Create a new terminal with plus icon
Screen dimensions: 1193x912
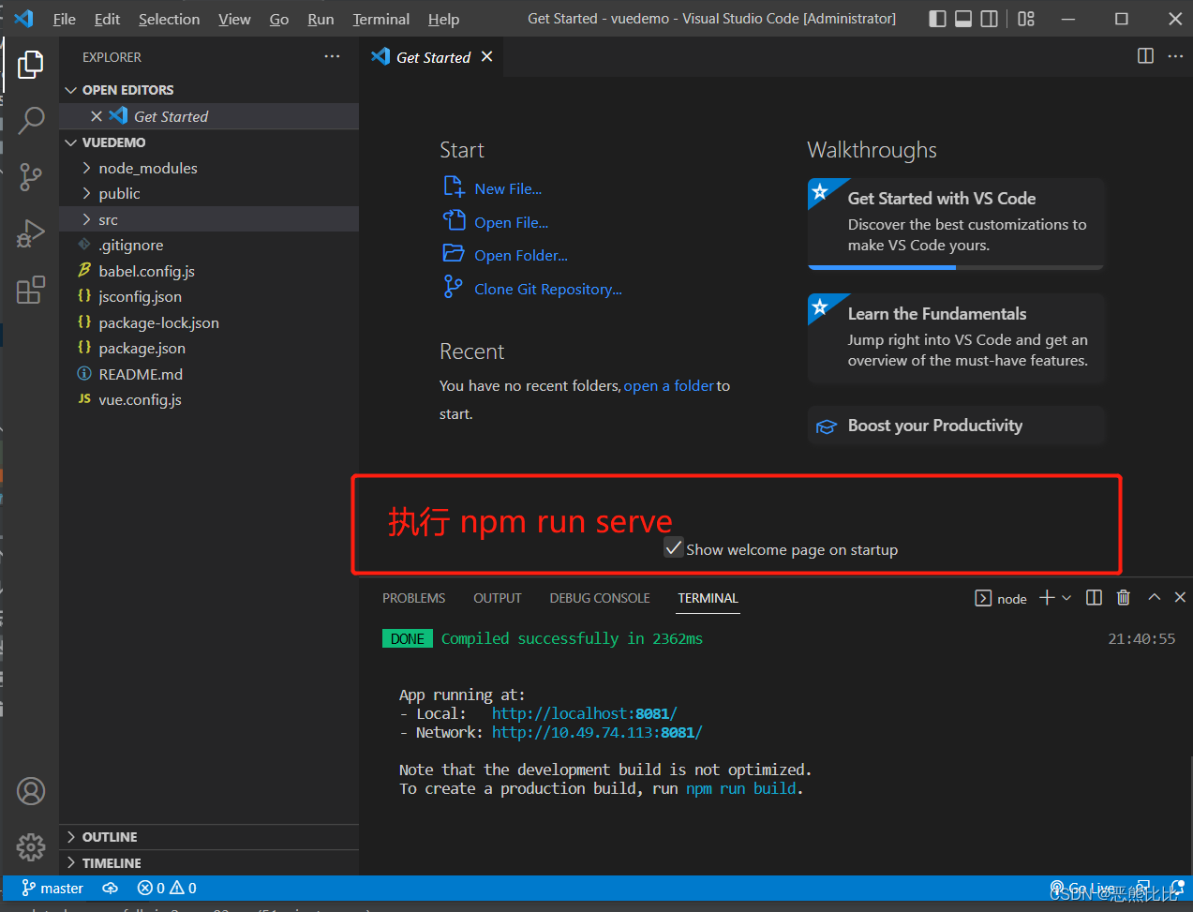pyautogui.click(x=1047, y=598)
